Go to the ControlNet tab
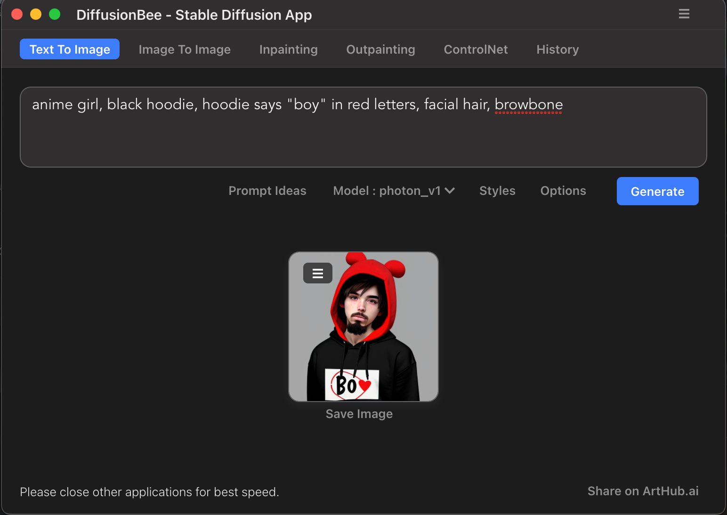727x515 pixels. [x=476, y=49]
